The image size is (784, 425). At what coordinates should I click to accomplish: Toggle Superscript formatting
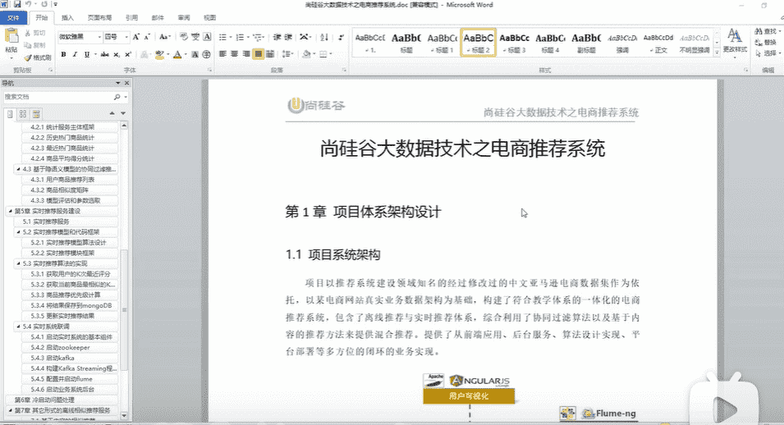pyautogui.click(x=128, y=54)
